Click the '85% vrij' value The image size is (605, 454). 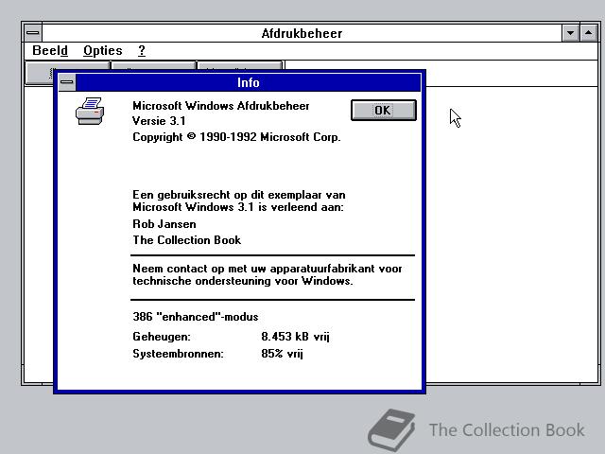pyautogui.click(x=282, y=353)
